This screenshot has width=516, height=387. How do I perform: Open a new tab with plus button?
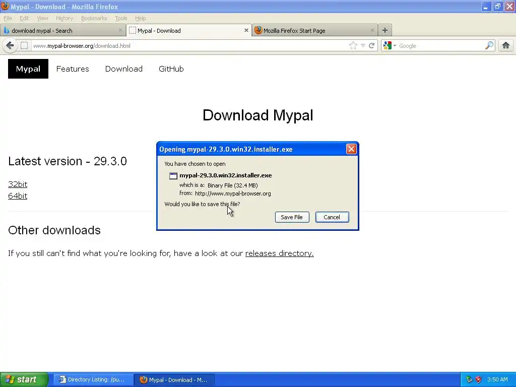pos(384,30)
